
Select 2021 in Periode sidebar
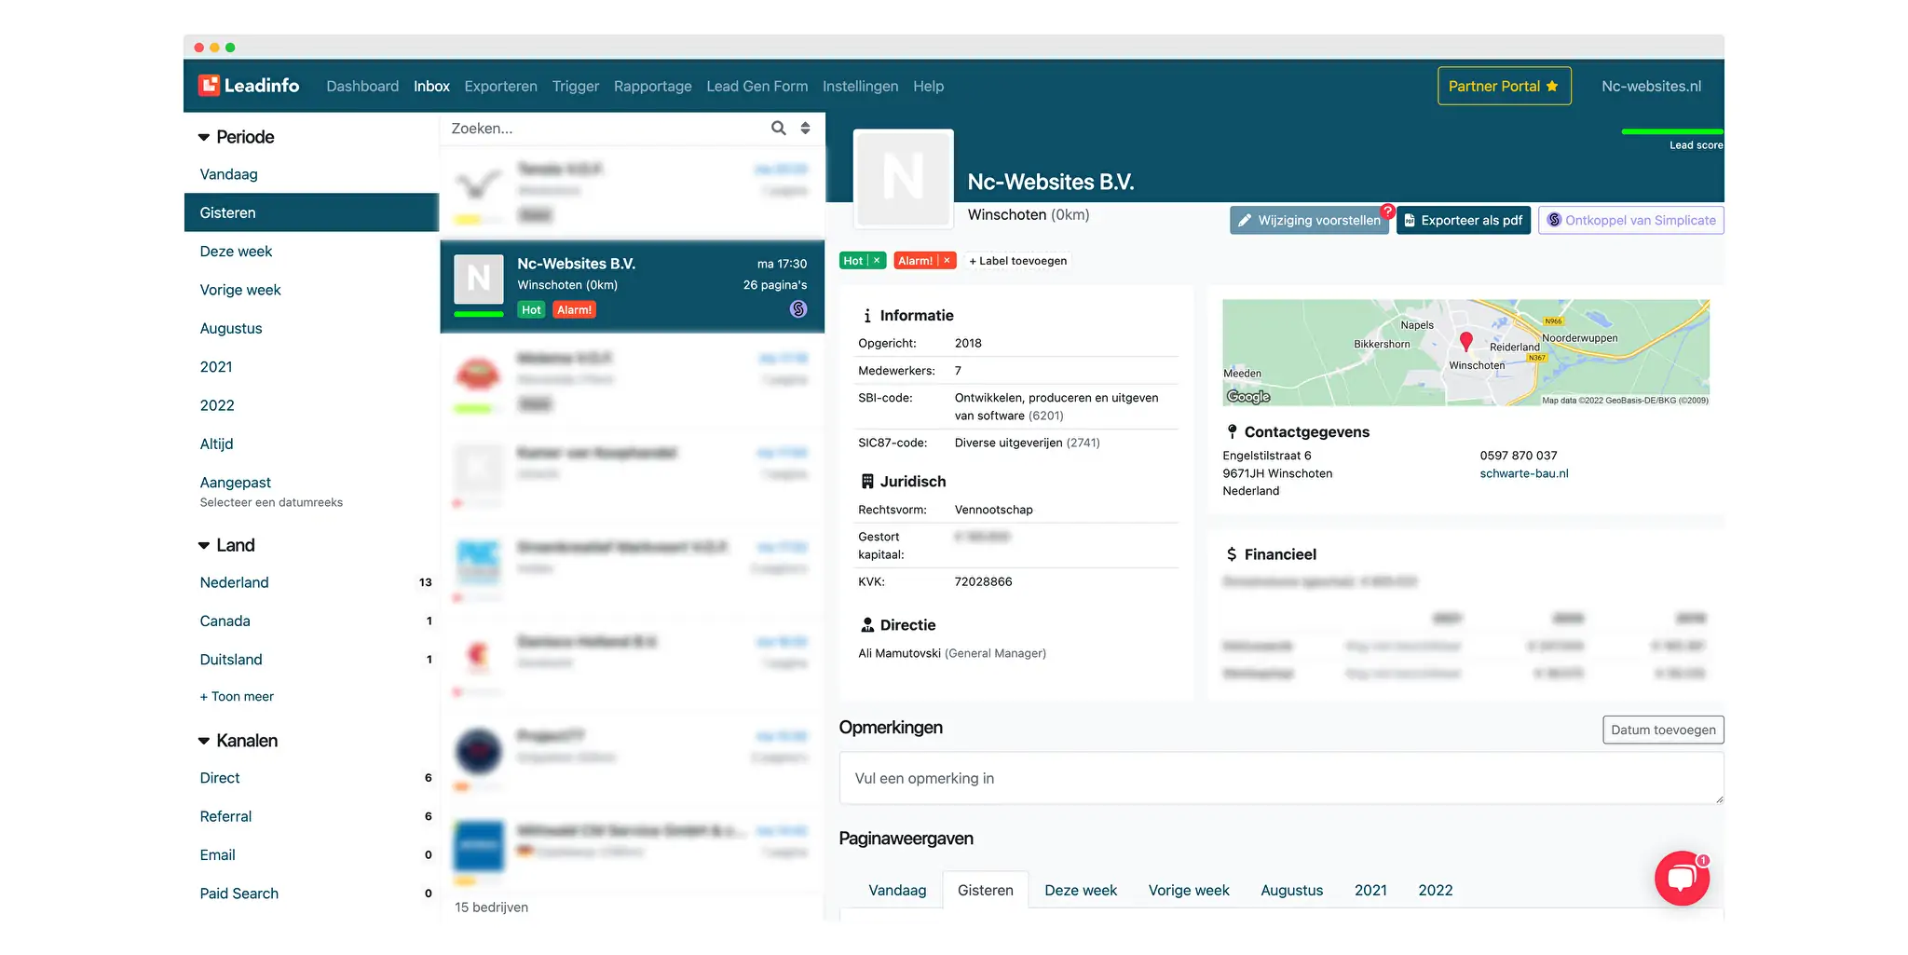pos(216,367)
